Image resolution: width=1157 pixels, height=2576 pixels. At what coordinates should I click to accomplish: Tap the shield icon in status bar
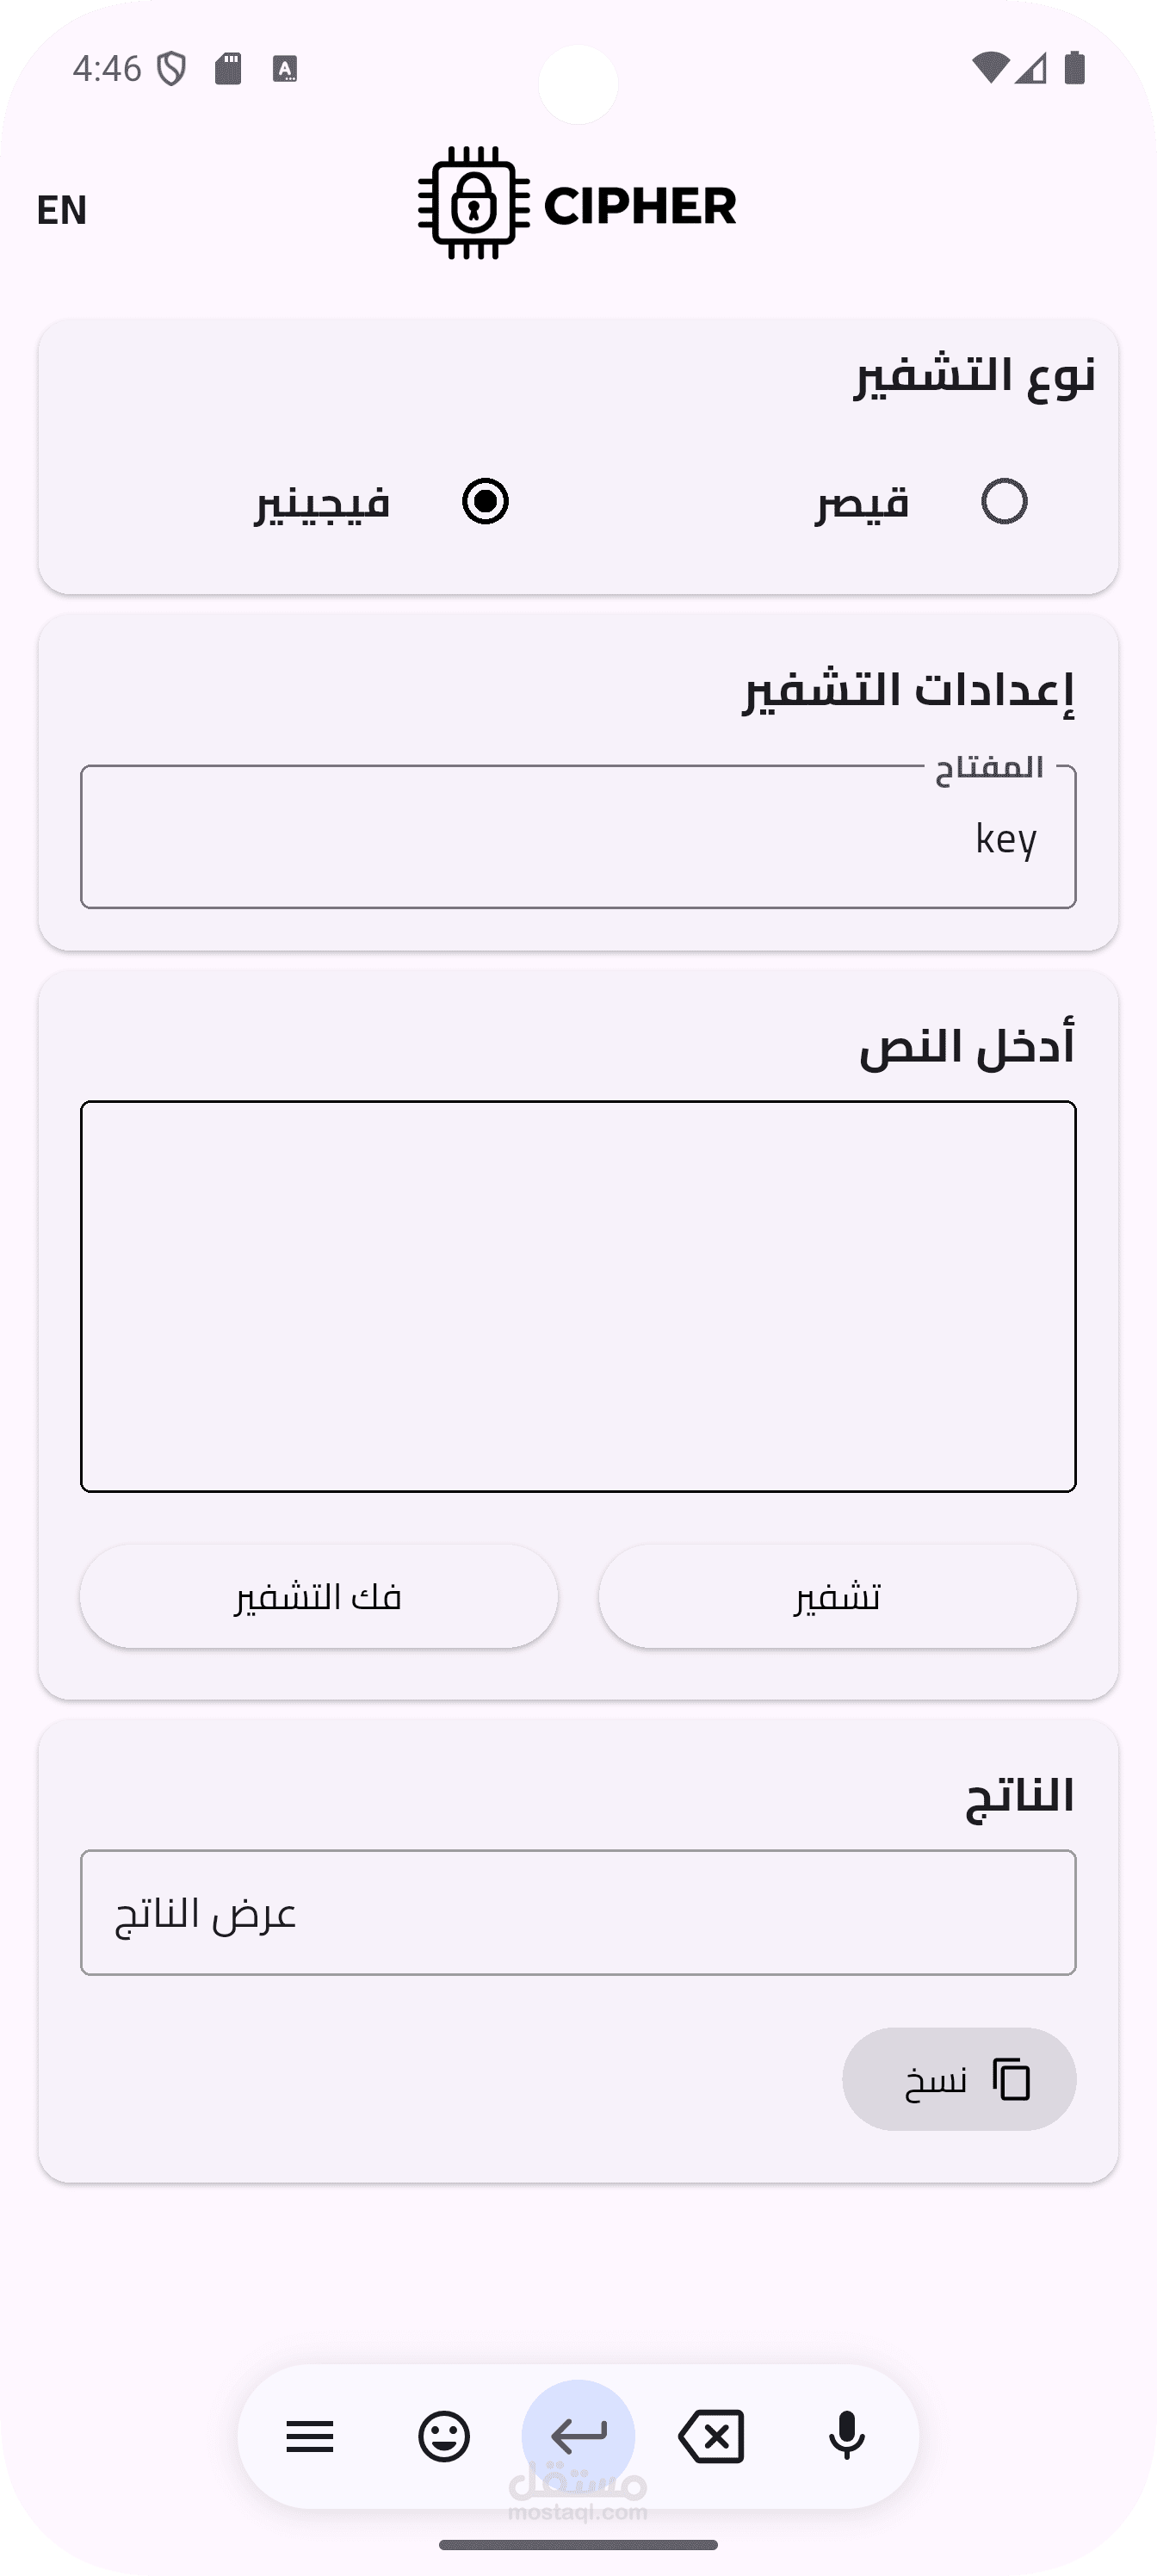[x=173, y=69]
